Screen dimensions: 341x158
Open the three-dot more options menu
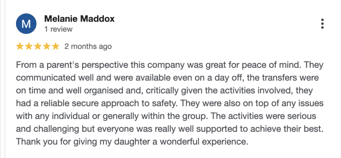(322, 24)
